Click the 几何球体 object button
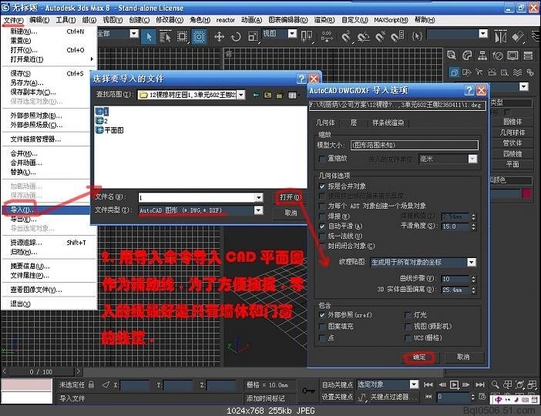 coord(512,133)
